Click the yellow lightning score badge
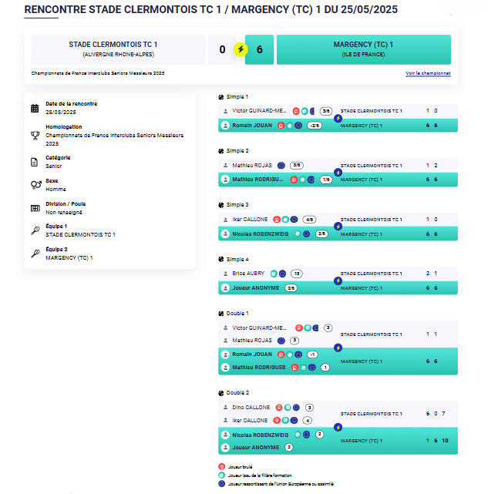Screen dimensions: 488x494 tap(240, 49)
